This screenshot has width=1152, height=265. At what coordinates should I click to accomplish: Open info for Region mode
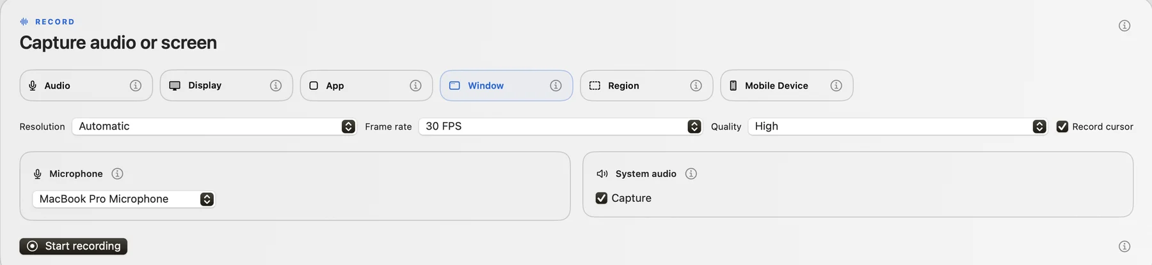[696, 86]
